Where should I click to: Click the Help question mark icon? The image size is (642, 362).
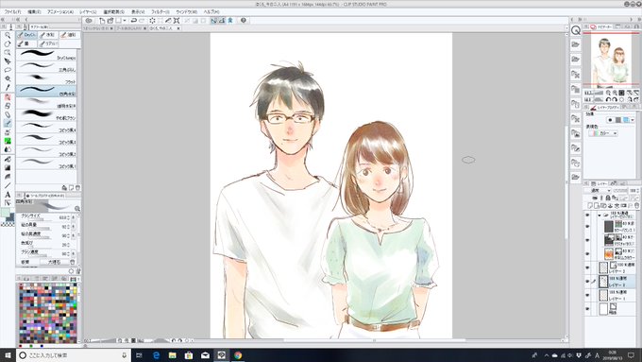244,21
